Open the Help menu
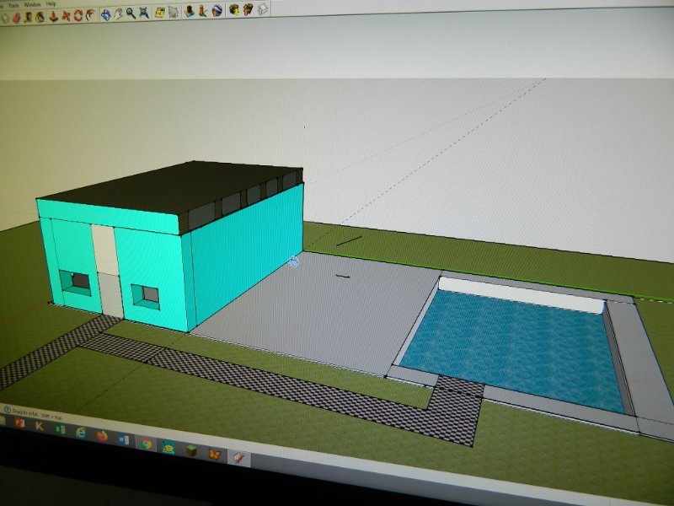The width and height of the screenshot is (674, 506). (51, 4)
